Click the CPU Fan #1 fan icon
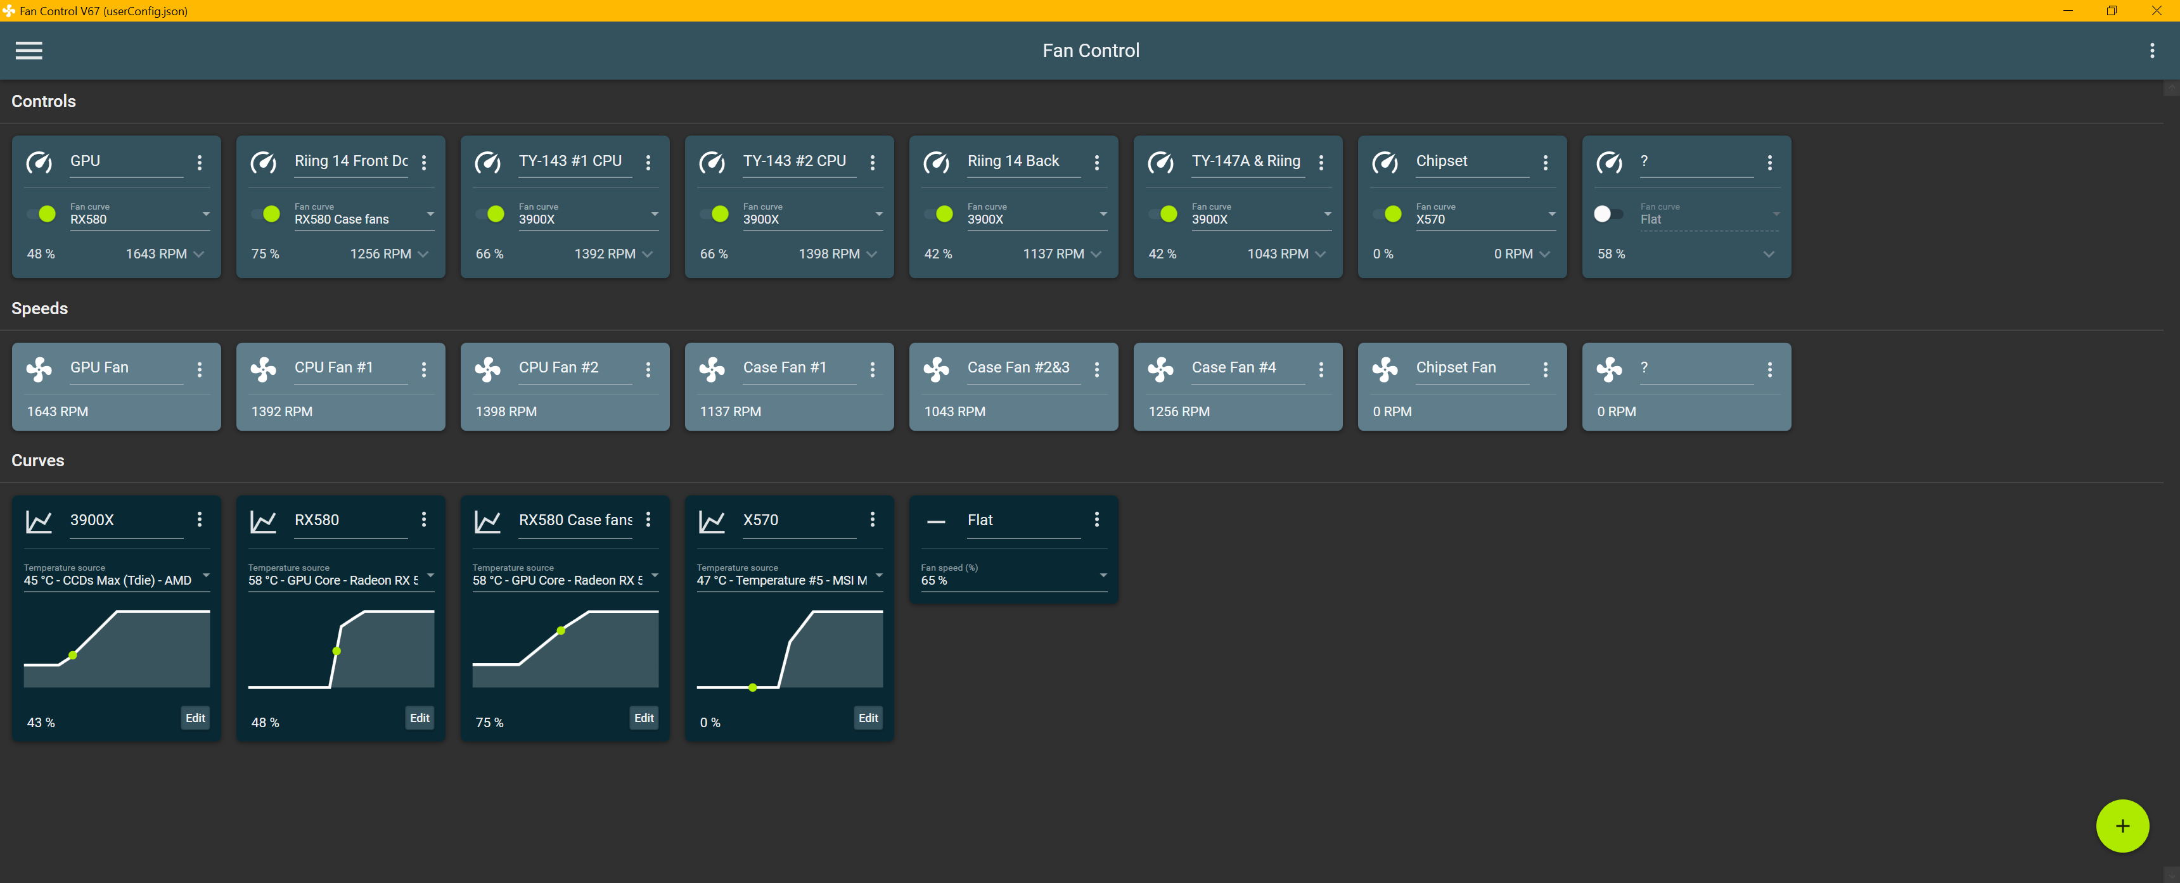This screenshot has width=2180, height=883. tap(263, 369)
